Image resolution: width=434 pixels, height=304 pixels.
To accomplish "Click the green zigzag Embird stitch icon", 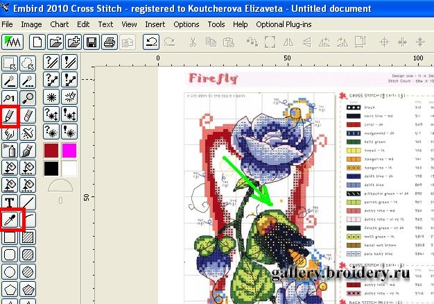I will (12, 42).
